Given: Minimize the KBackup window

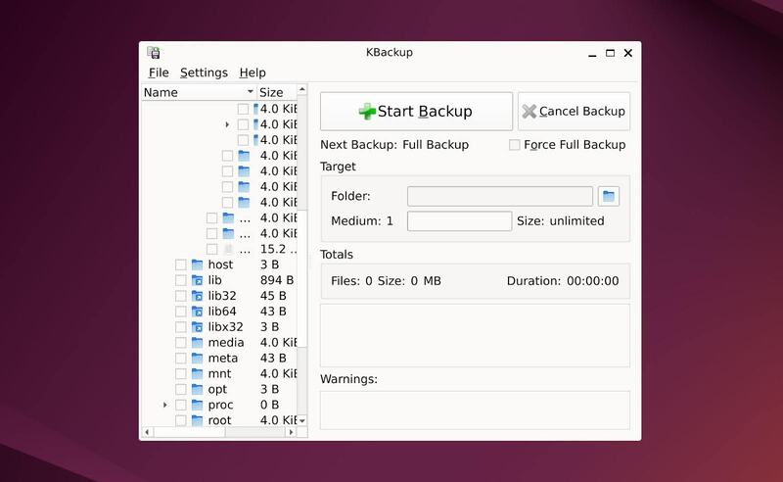Looking at the screenshot, I should point(592,53).
